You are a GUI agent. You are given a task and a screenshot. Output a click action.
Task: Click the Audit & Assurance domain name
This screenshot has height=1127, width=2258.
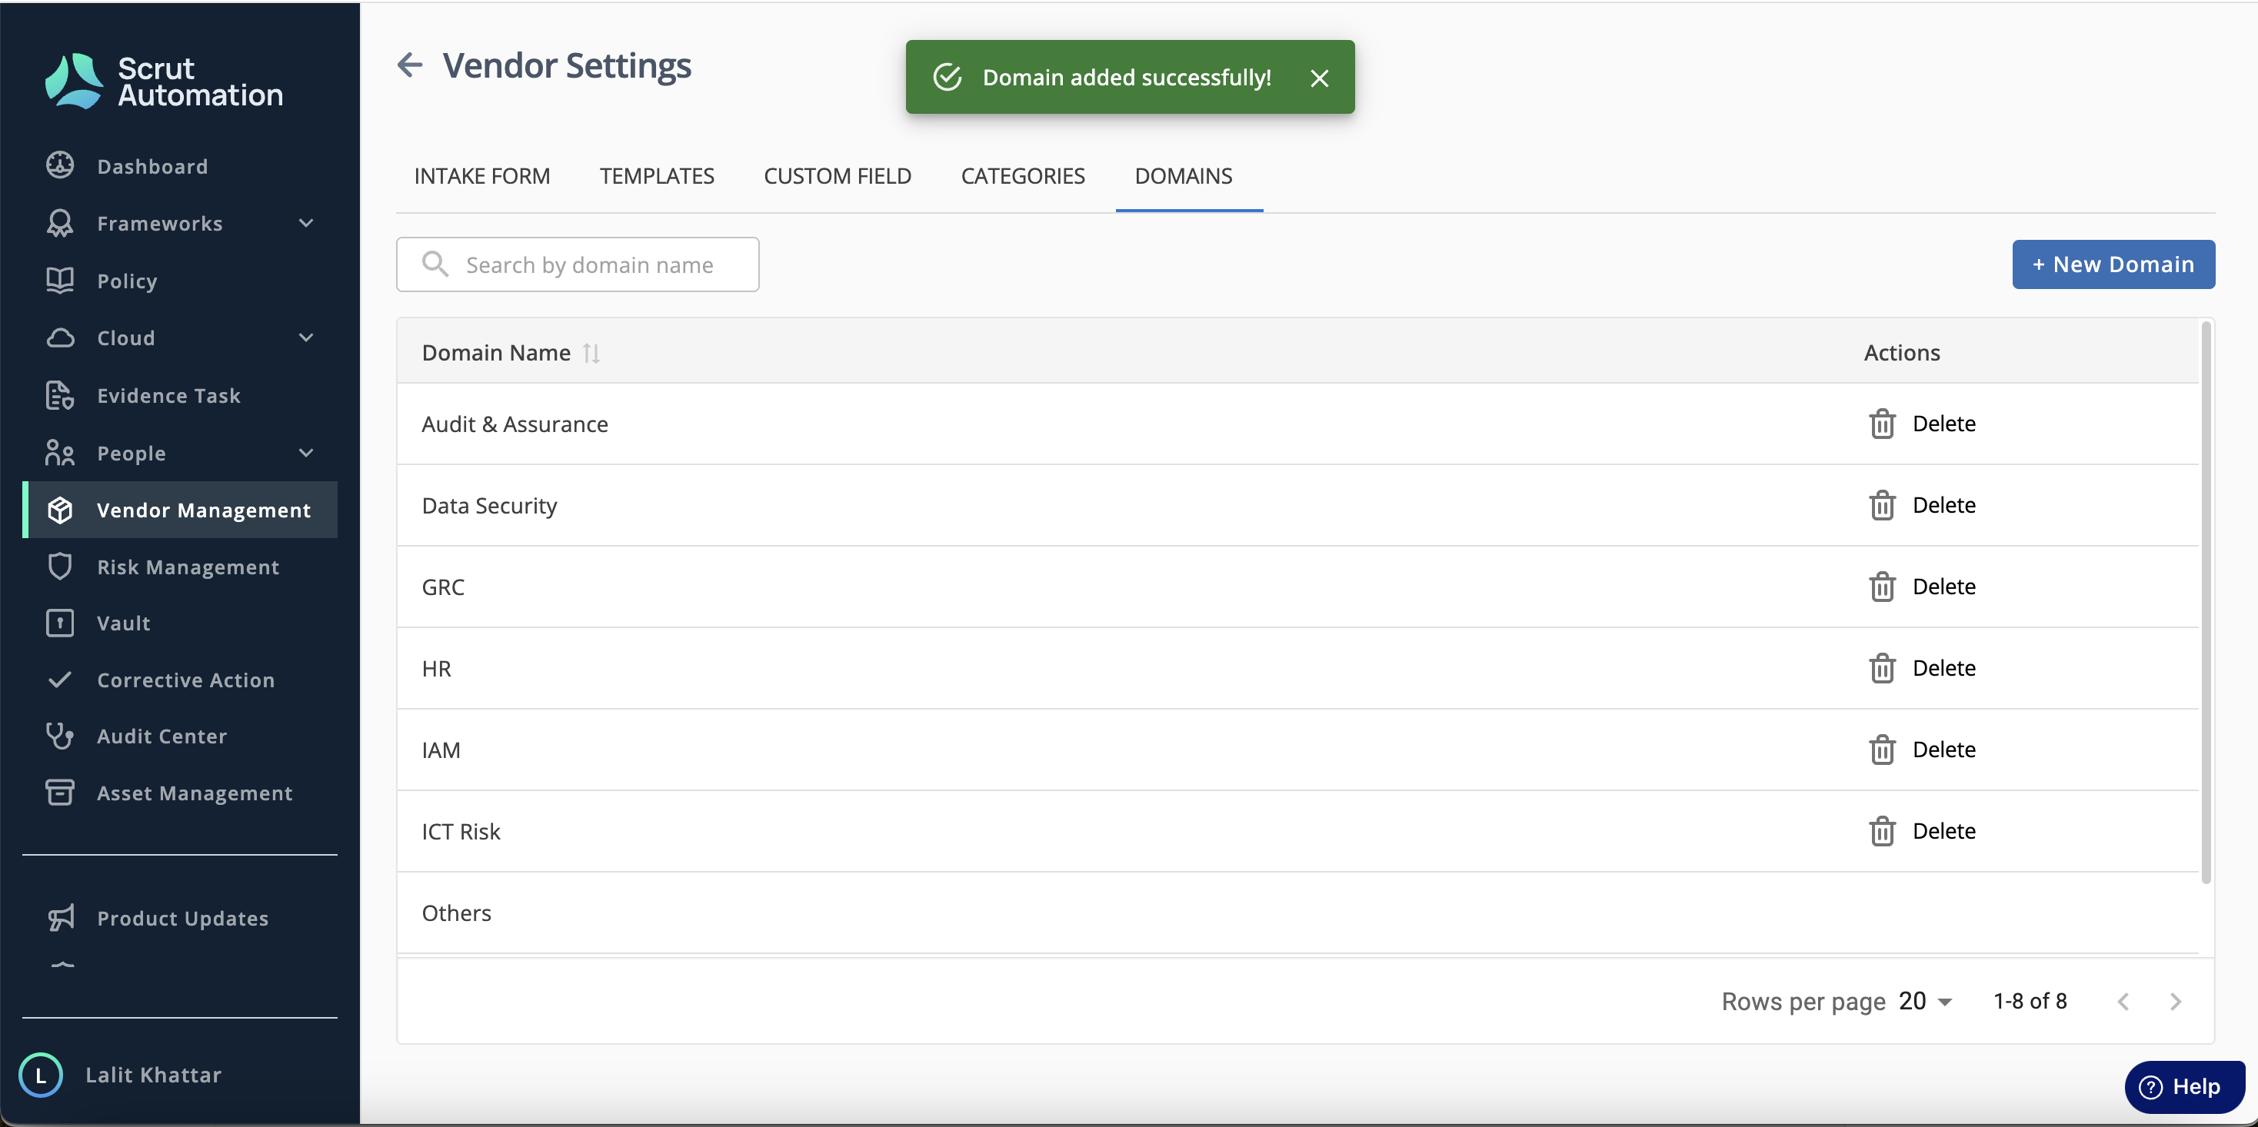click(515, 424)
